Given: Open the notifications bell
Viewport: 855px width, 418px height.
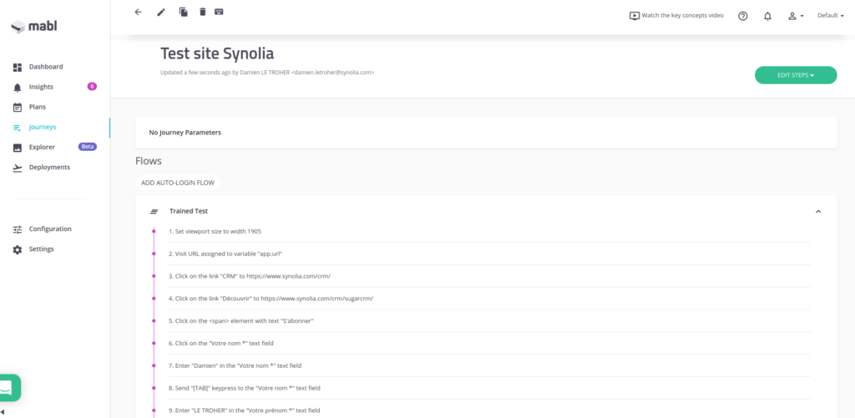Looking at the screenshot, I should 768,16.
